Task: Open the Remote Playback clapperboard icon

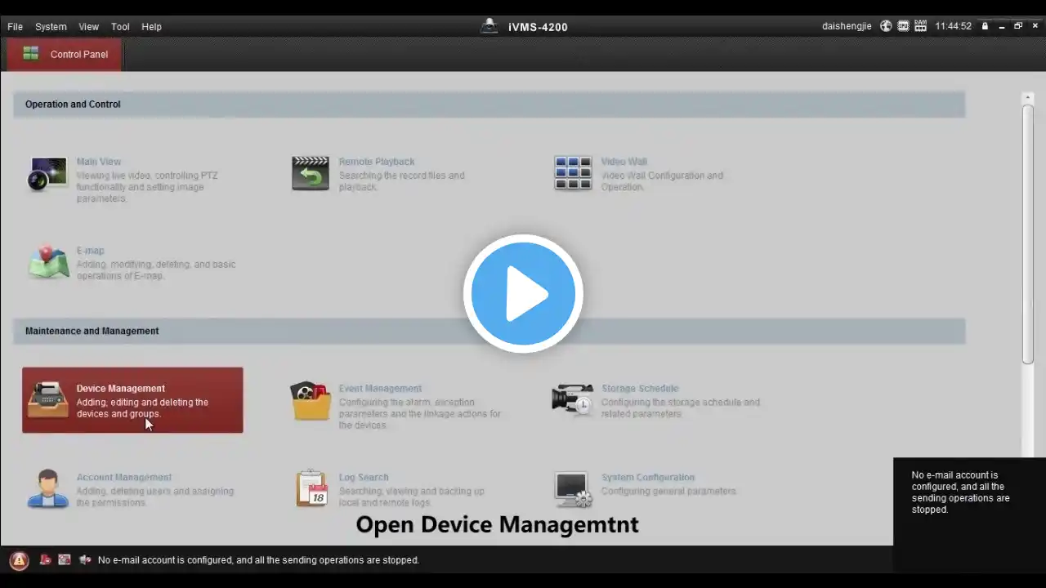Action: [x=311, y=174]
